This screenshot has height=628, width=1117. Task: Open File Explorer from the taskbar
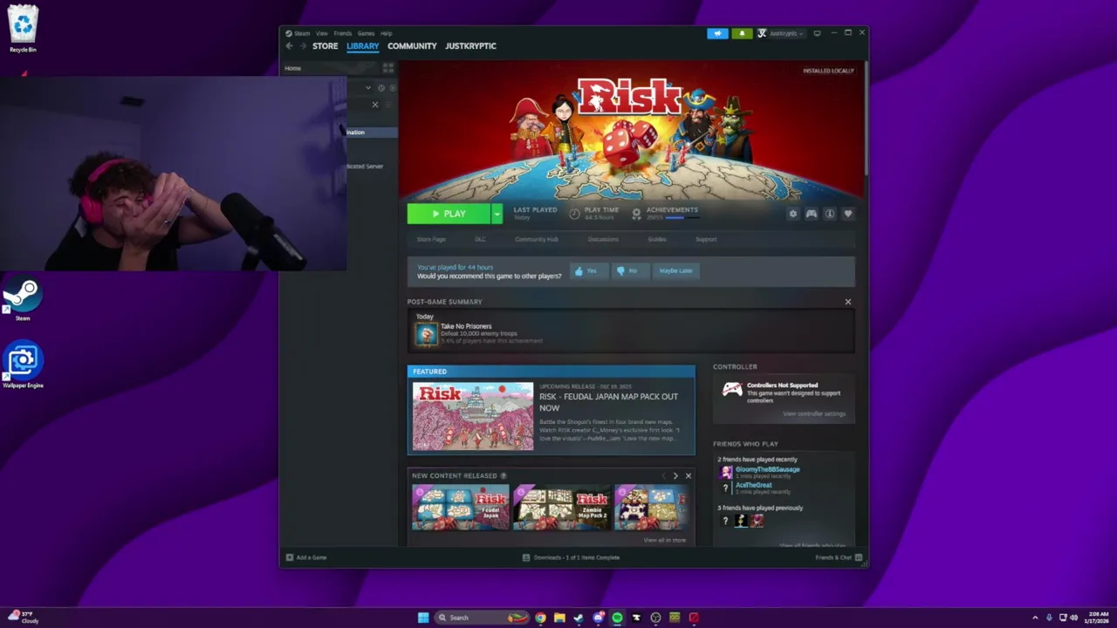pos(559,618)
